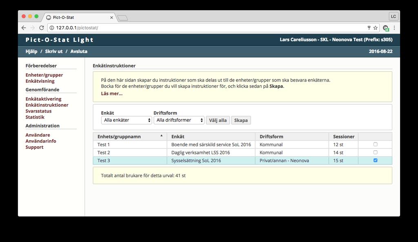Click the Skapa button

point(241,120)
